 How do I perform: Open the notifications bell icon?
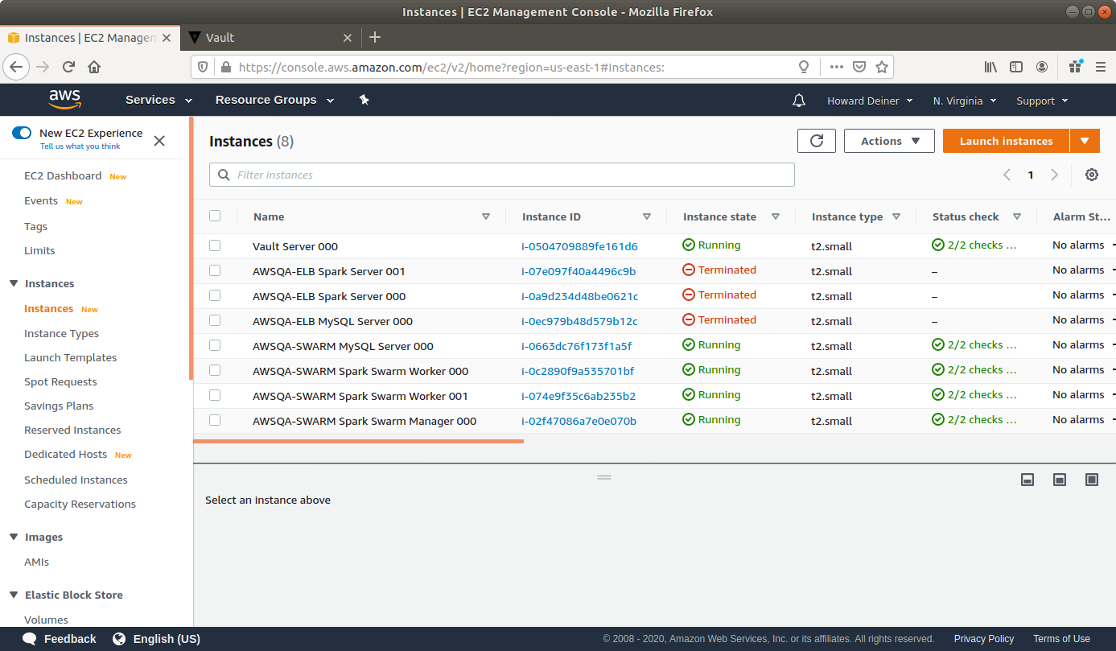click(799, 101)
